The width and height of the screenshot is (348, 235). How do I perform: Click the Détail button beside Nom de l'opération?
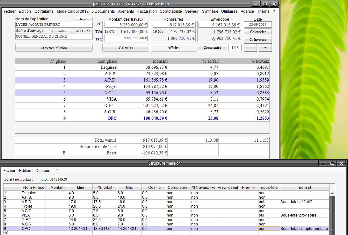coord(83,19)
